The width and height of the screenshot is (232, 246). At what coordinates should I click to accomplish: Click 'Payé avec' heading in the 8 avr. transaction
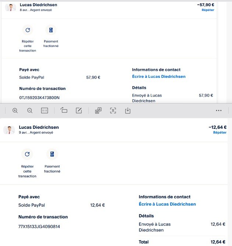[29, 70]
